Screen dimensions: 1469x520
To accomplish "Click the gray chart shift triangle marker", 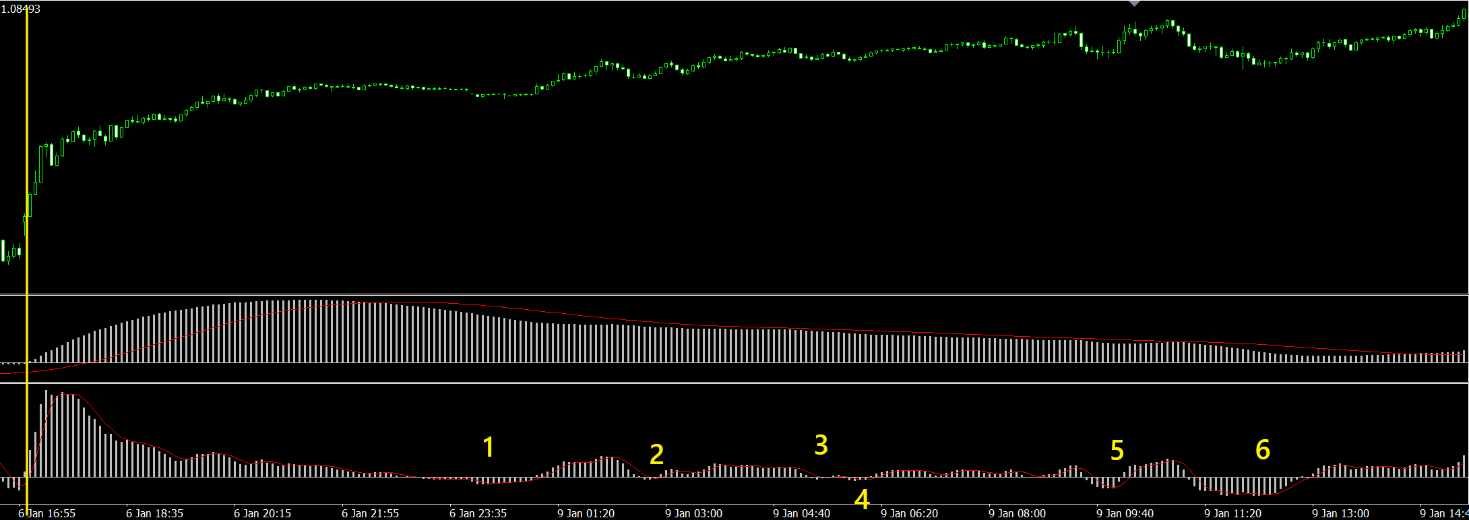I will (x=1135, y=3).
